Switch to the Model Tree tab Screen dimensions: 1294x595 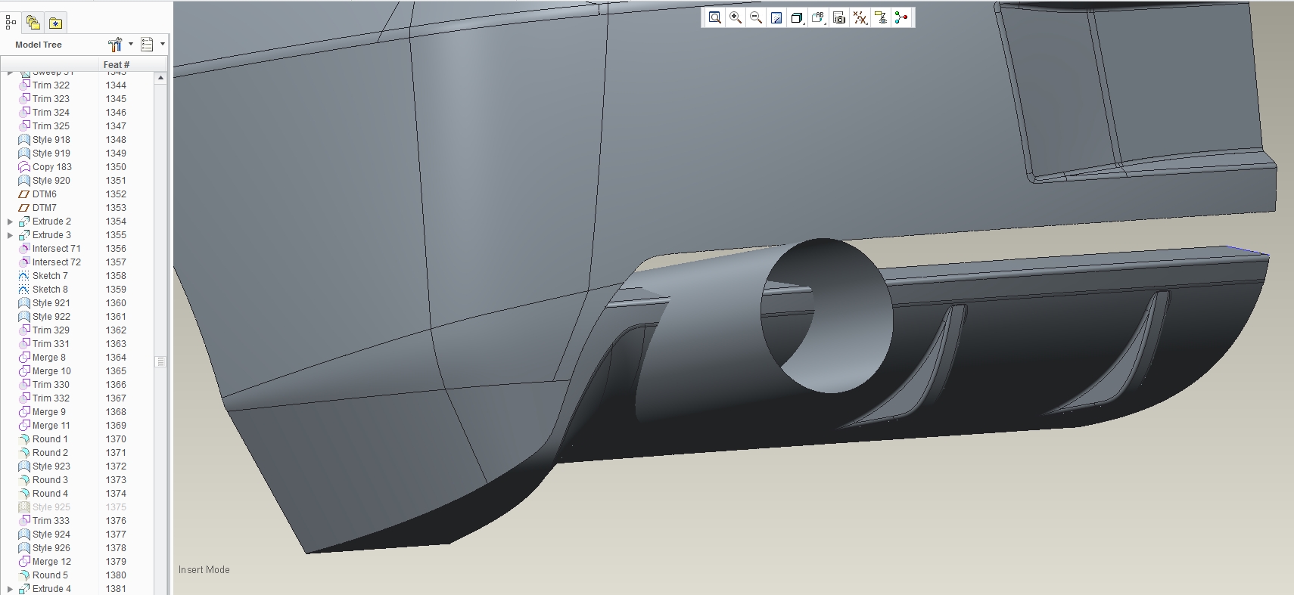(x=11, y=23)
